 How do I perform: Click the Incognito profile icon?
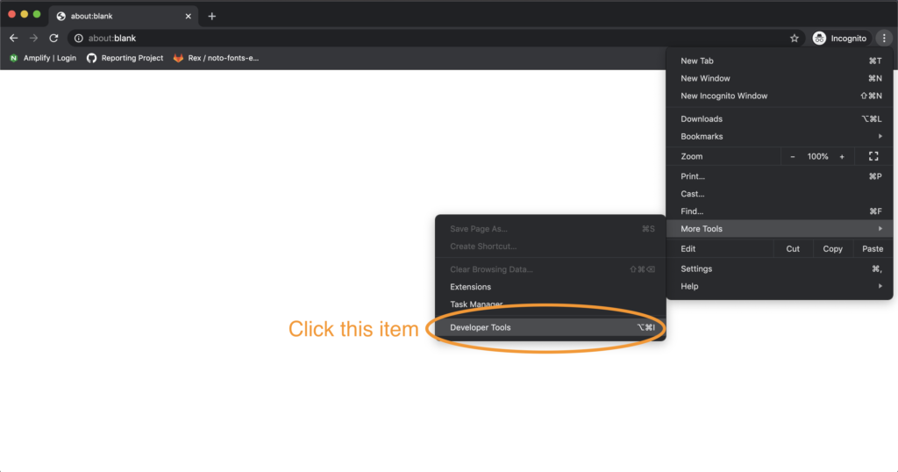[x=819, y=39]
